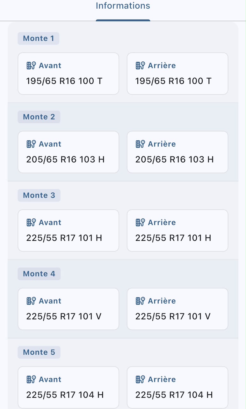Viewport: 246px width, 409px height.
Task: Tap the Monte 4 label badge
Action: [39, 274]
